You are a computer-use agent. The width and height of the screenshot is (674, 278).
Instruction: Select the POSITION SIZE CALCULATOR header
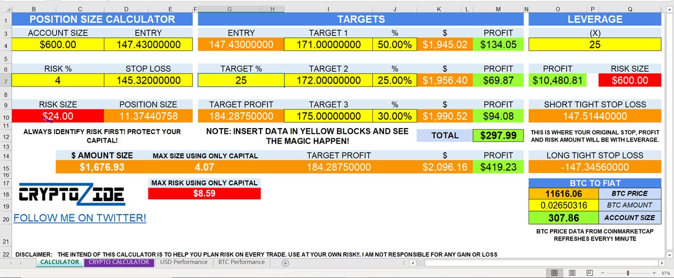pyautogui.click(x=102, y=19)
